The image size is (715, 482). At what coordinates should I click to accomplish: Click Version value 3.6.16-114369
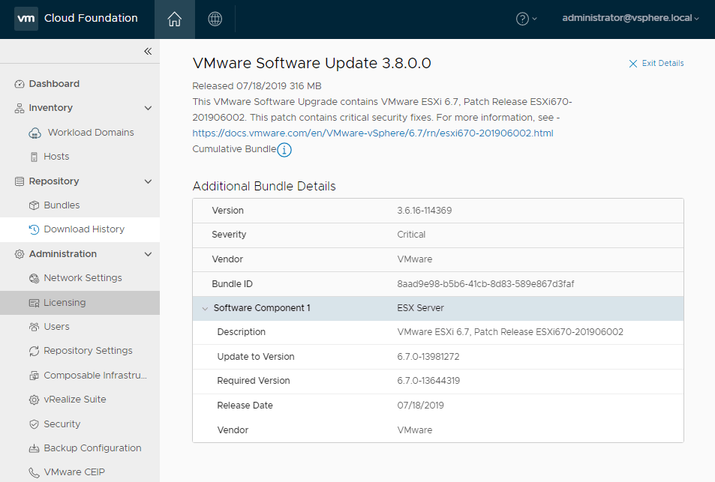(424, 211)
